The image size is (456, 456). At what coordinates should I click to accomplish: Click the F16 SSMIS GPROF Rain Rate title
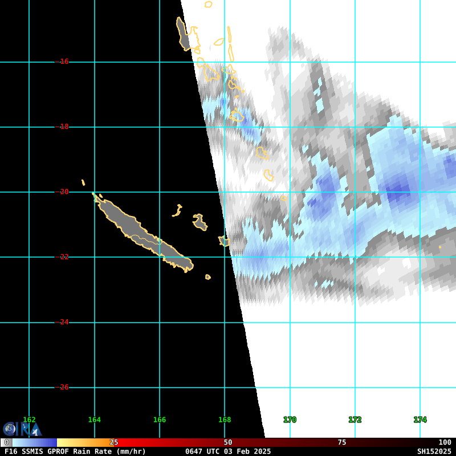75,451
